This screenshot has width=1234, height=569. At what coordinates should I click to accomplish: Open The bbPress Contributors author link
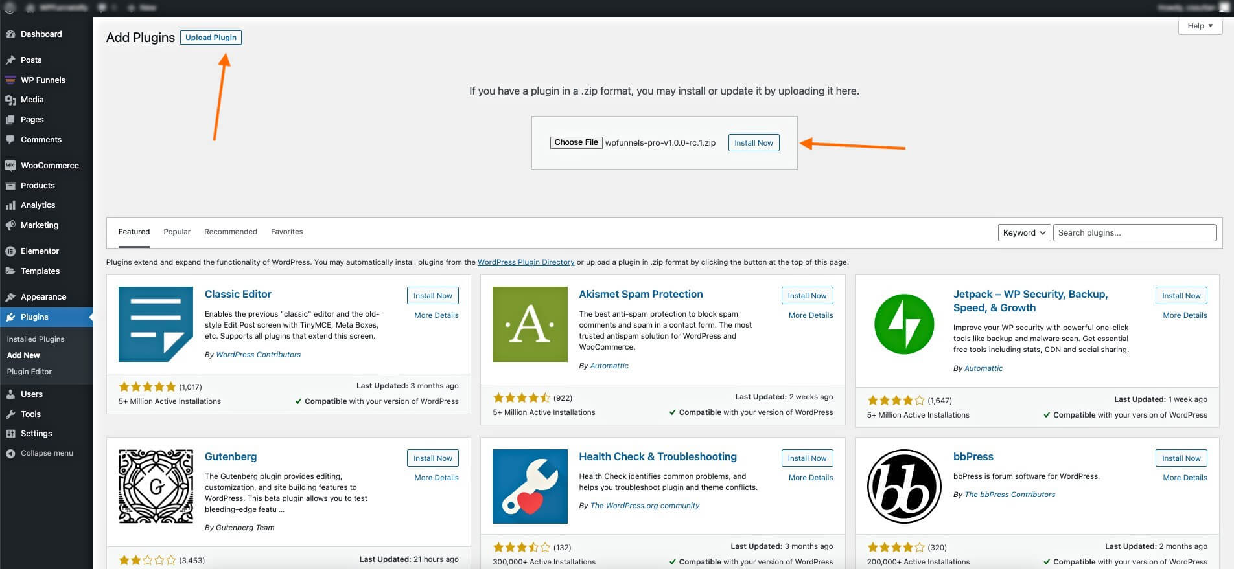point(1010,495)
